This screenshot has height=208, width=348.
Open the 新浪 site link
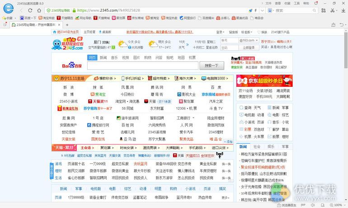[x=69, y=87]
